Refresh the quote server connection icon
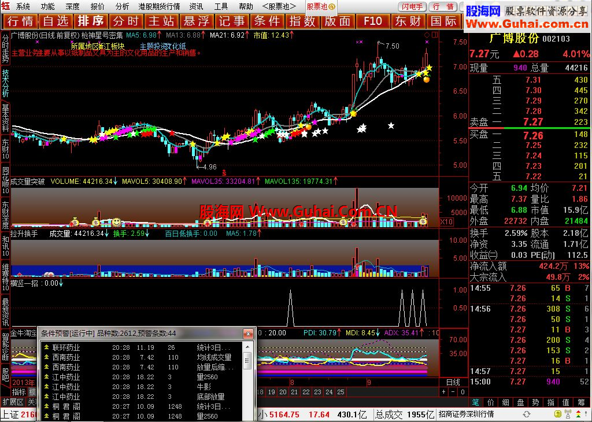Screen dimensions: 592x422 point(526,414)
